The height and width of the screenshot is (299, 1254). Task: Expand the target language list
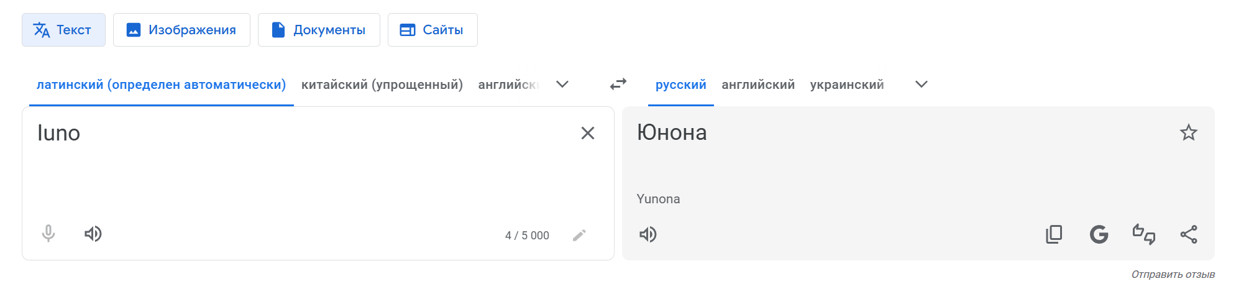click(921, 85)
